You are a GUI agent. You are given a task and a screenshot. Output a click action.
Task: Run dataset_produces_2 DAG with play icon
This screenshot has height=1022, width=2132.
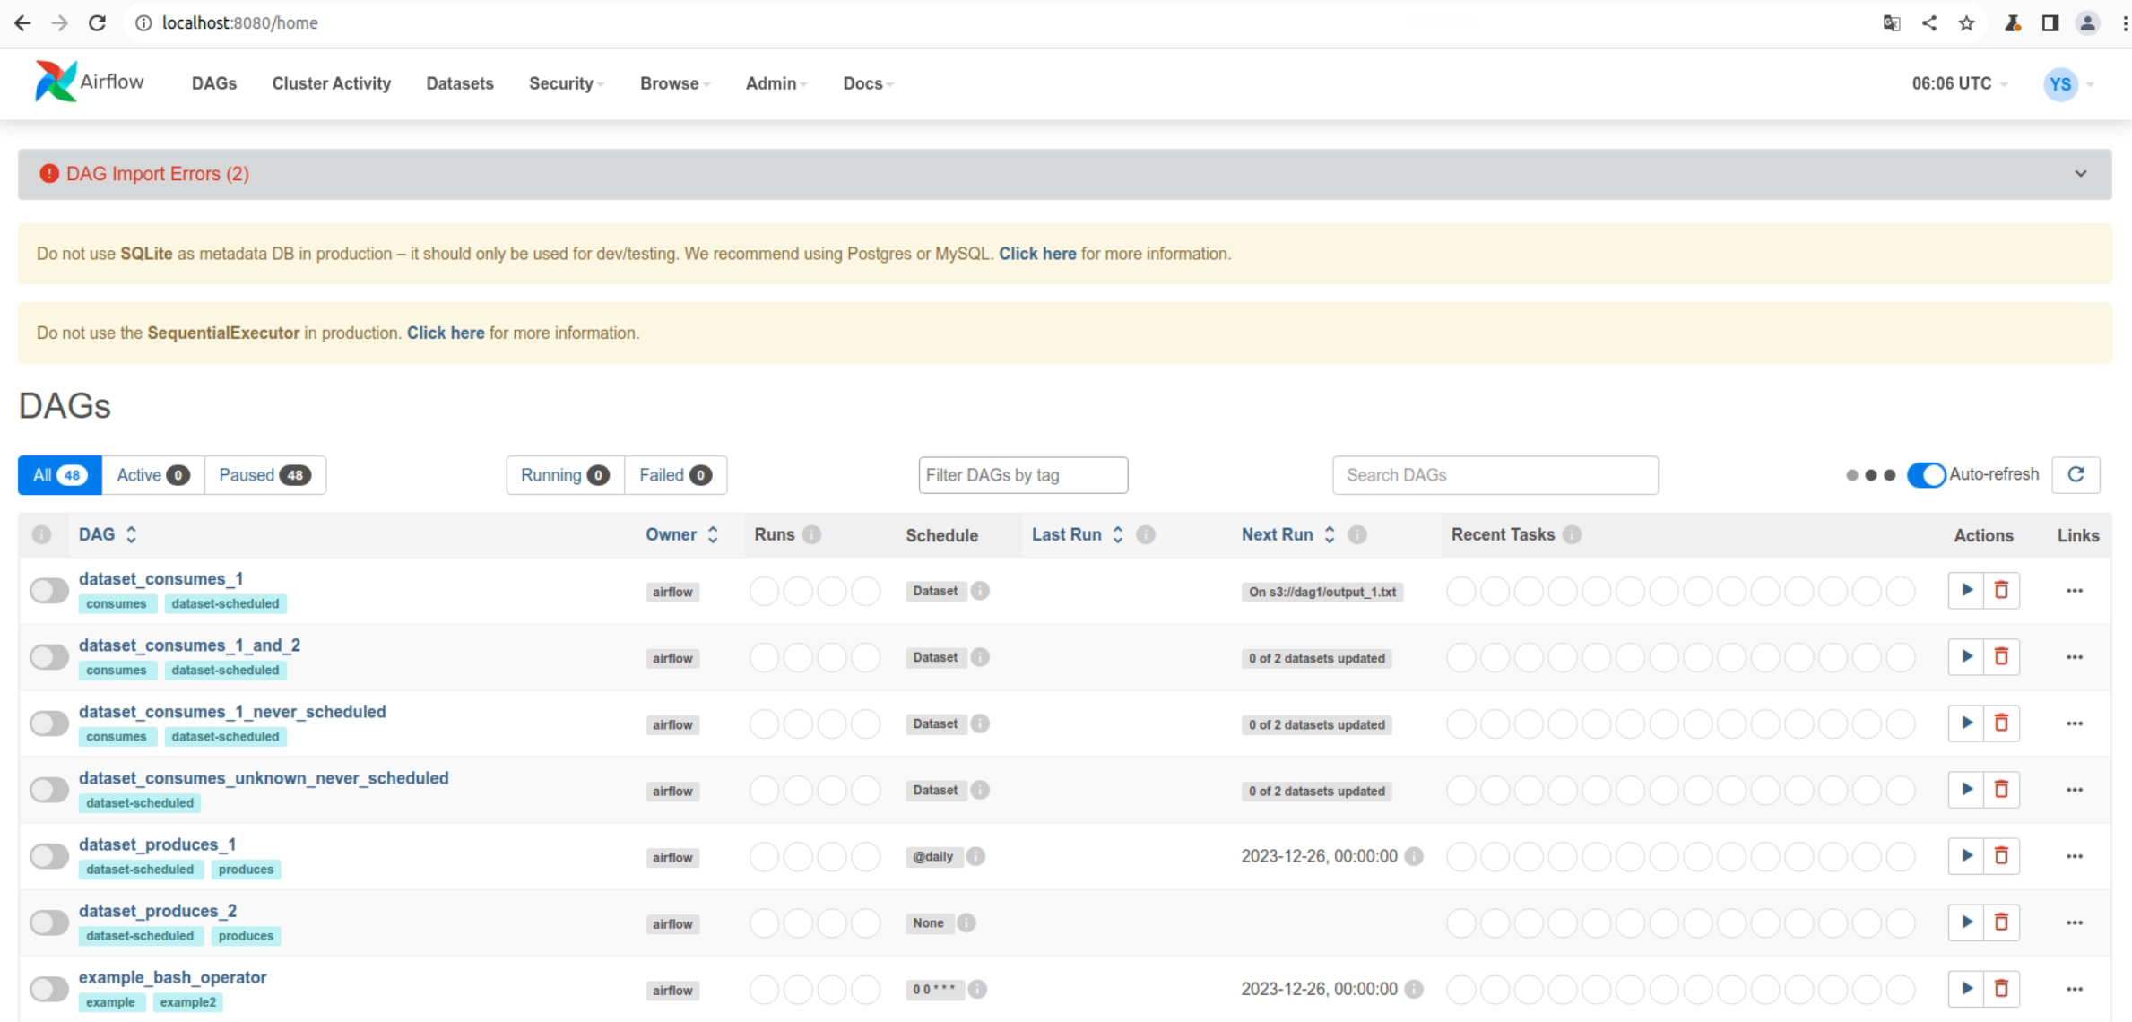(x=1966, y=922)
